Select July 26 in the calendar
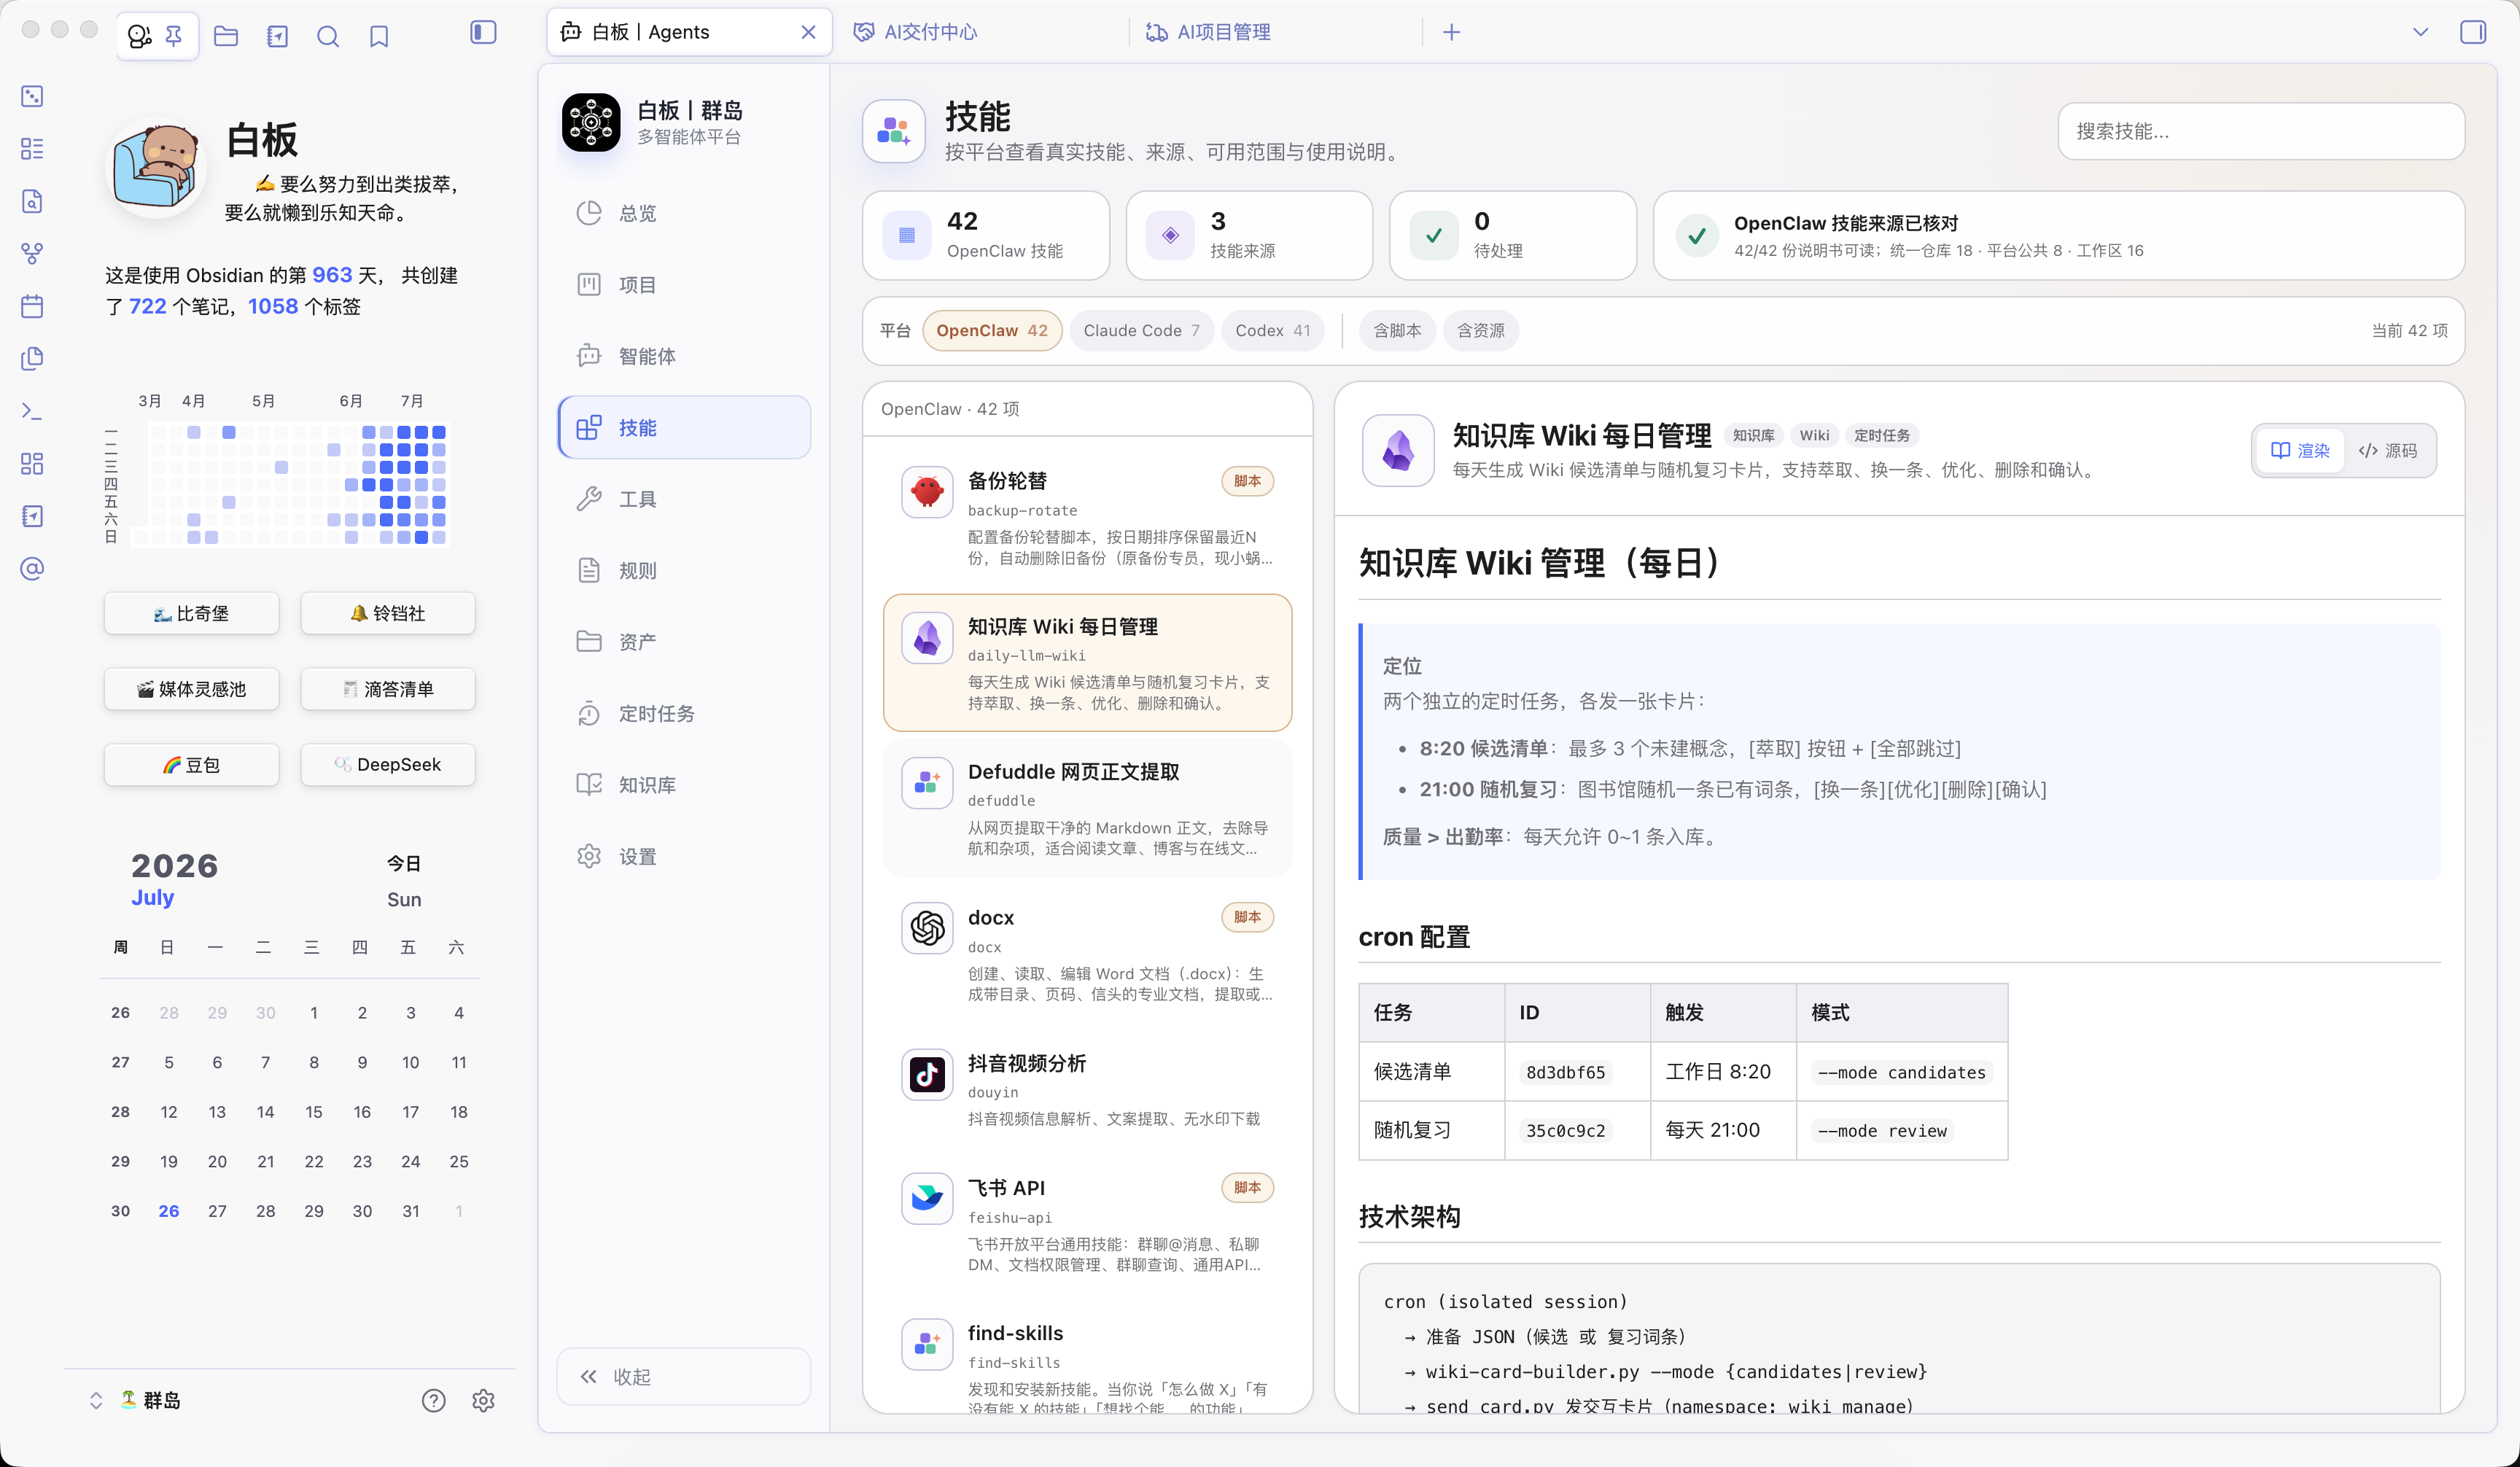2520x1467 pixels. (x=169, y=1211)
